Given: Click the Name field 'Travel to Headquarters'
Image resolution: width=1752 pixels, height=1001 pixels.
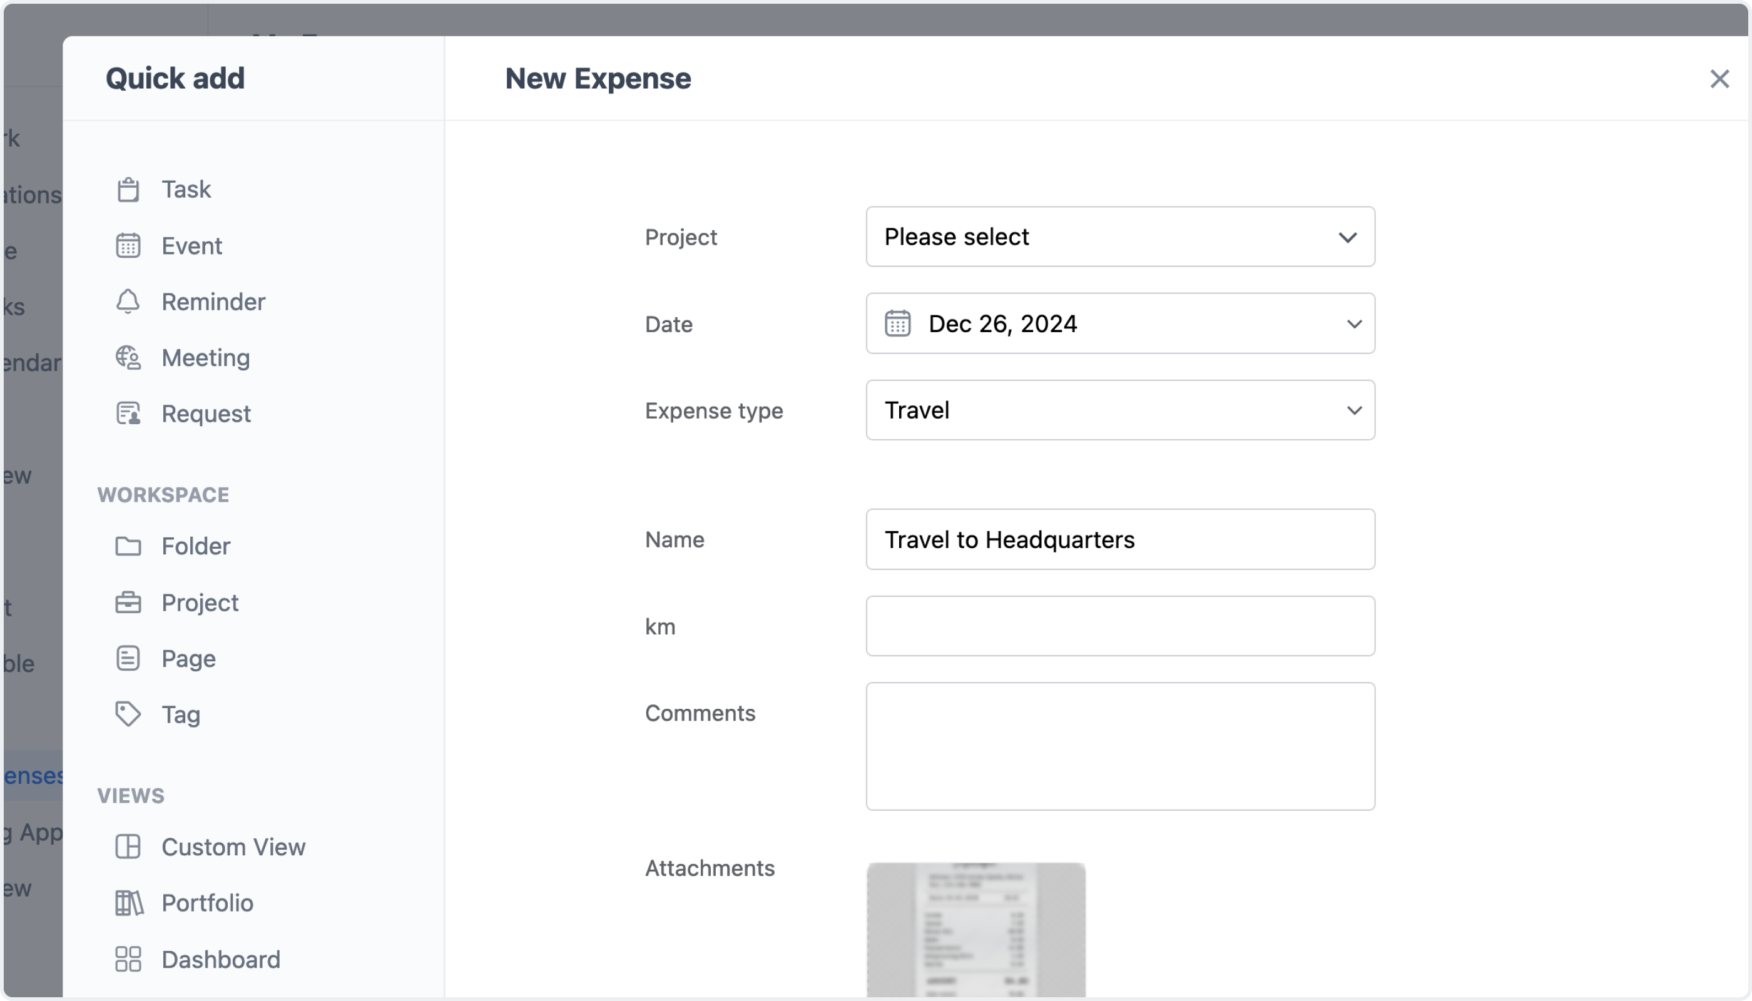Looking at the screenshot, I should click(x=1120, y=539).
